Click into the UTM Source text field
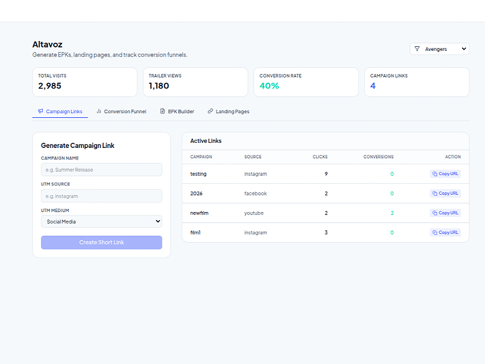 102,196
